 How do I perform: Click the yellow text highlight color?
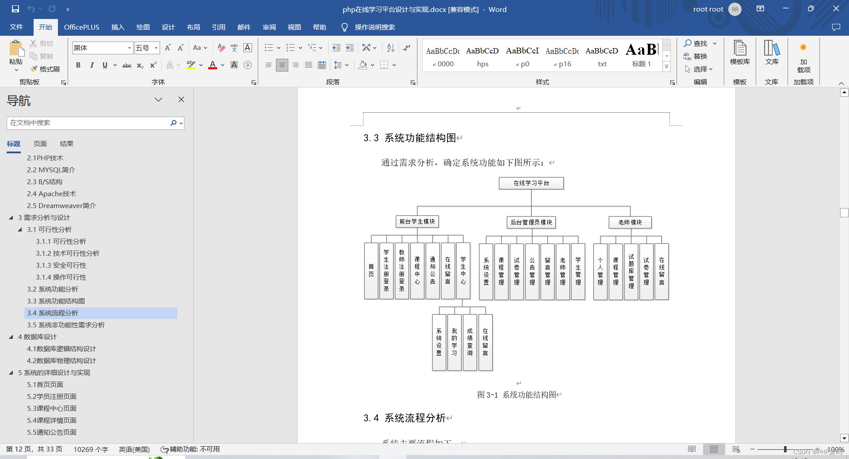tap(191, 65)
